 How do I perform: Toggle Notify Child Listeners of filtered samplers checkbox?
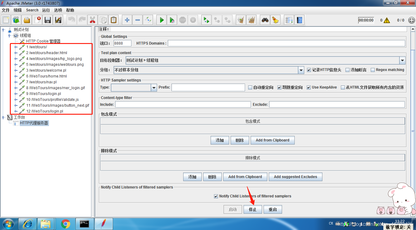pyautogui.click(x=216, y=196)
